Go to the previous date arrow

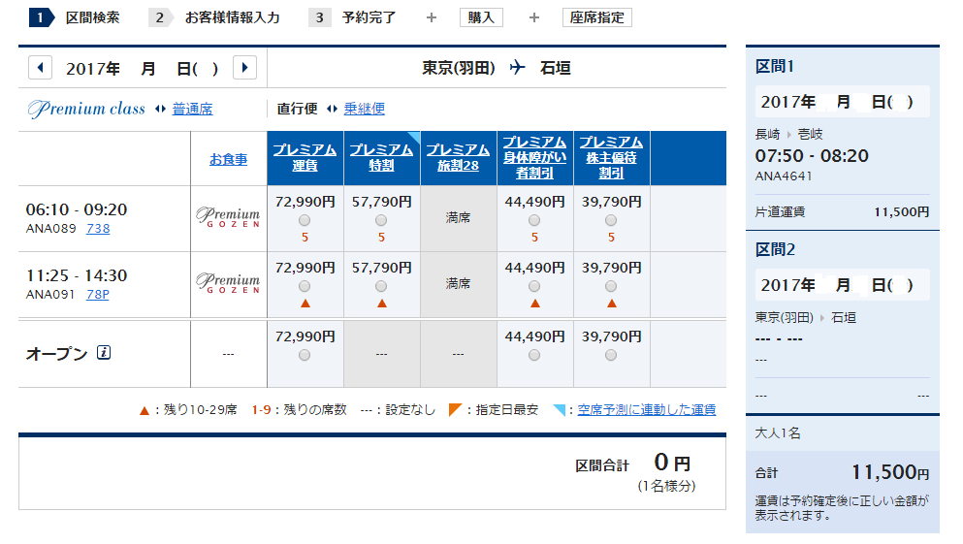pyautogui.click(x=41, y=68)
